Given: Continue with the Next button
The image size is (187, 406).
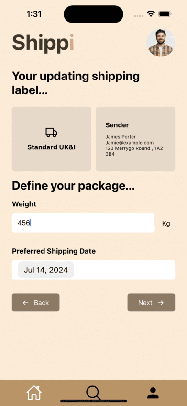Looking at the screenshot, I should [151, 303].
